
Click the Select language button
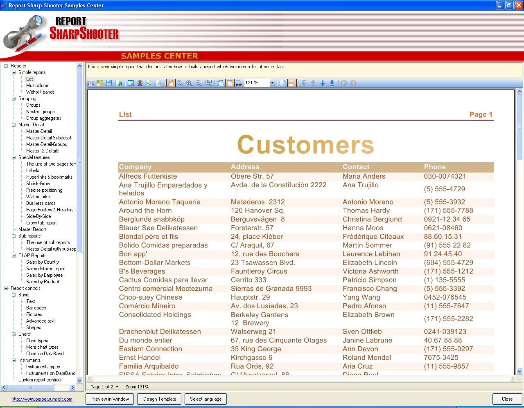[206, 399]
